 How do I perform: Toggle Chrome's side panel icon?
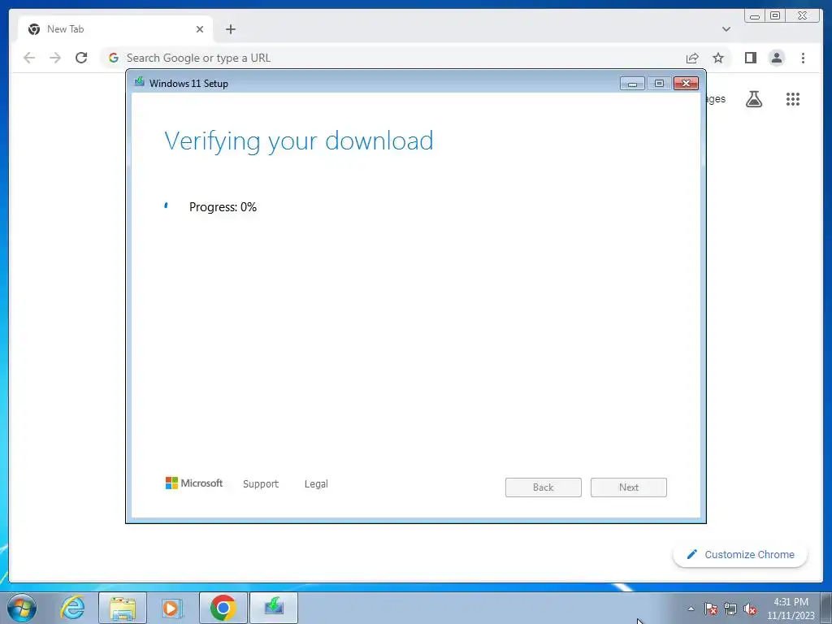750,58
